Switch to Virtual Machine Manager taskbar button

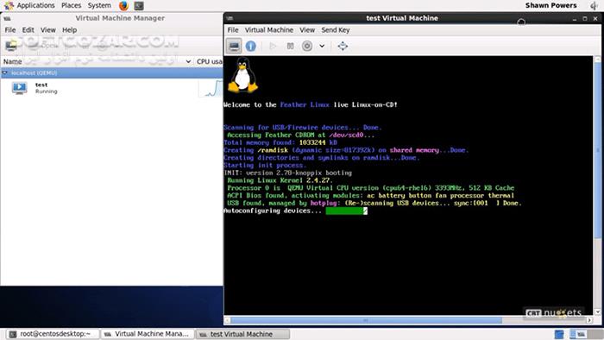click(147, 334)
